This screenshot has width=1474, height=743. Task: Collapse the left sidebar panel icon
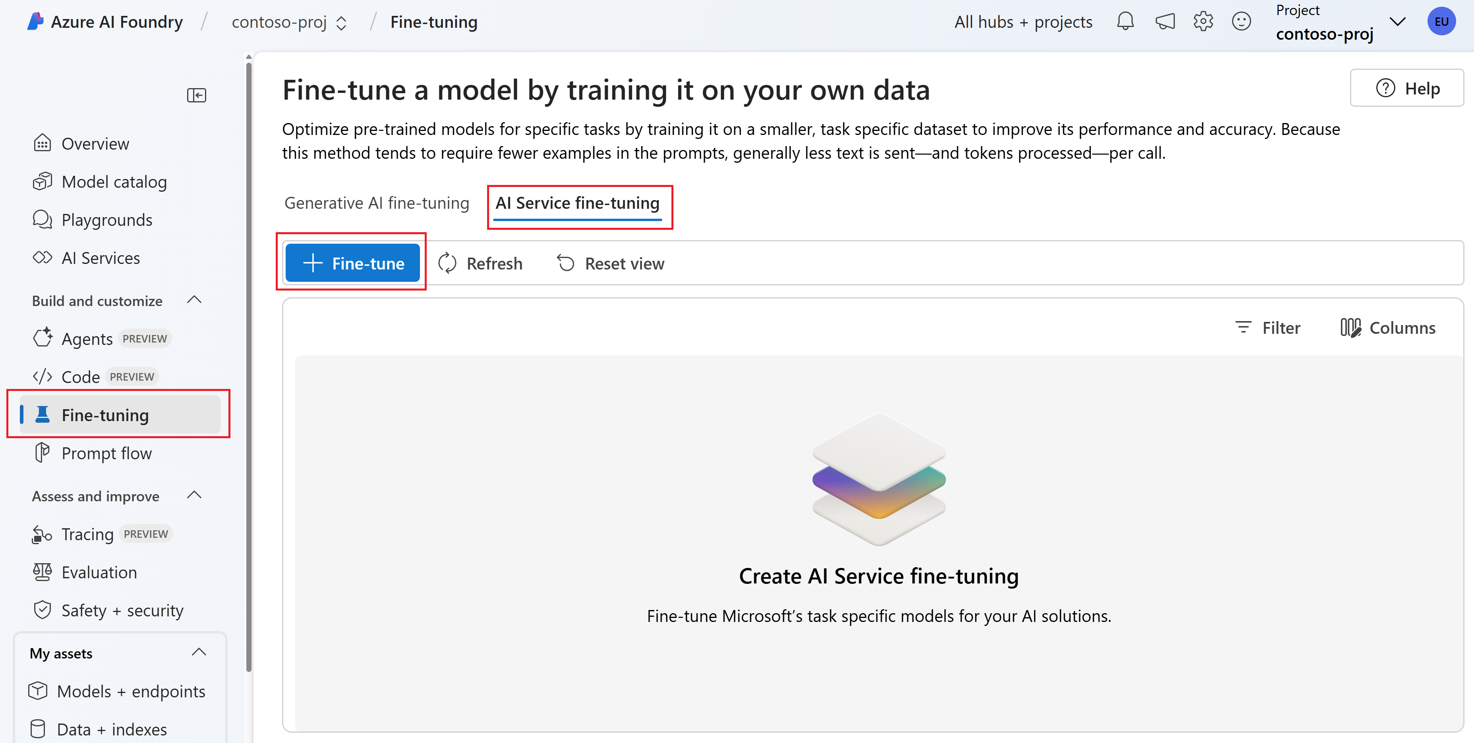click(196, 95)
